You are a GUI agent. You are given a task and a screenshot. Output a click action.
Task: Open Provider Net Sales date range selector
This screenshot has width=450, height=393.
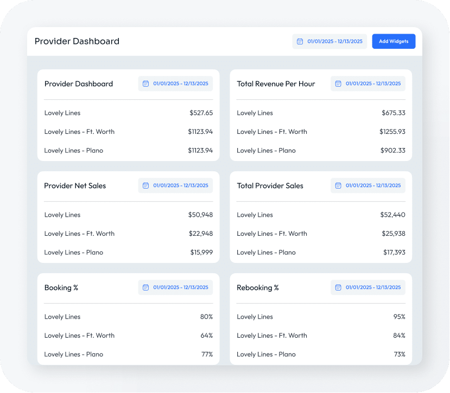coord(175,185)
